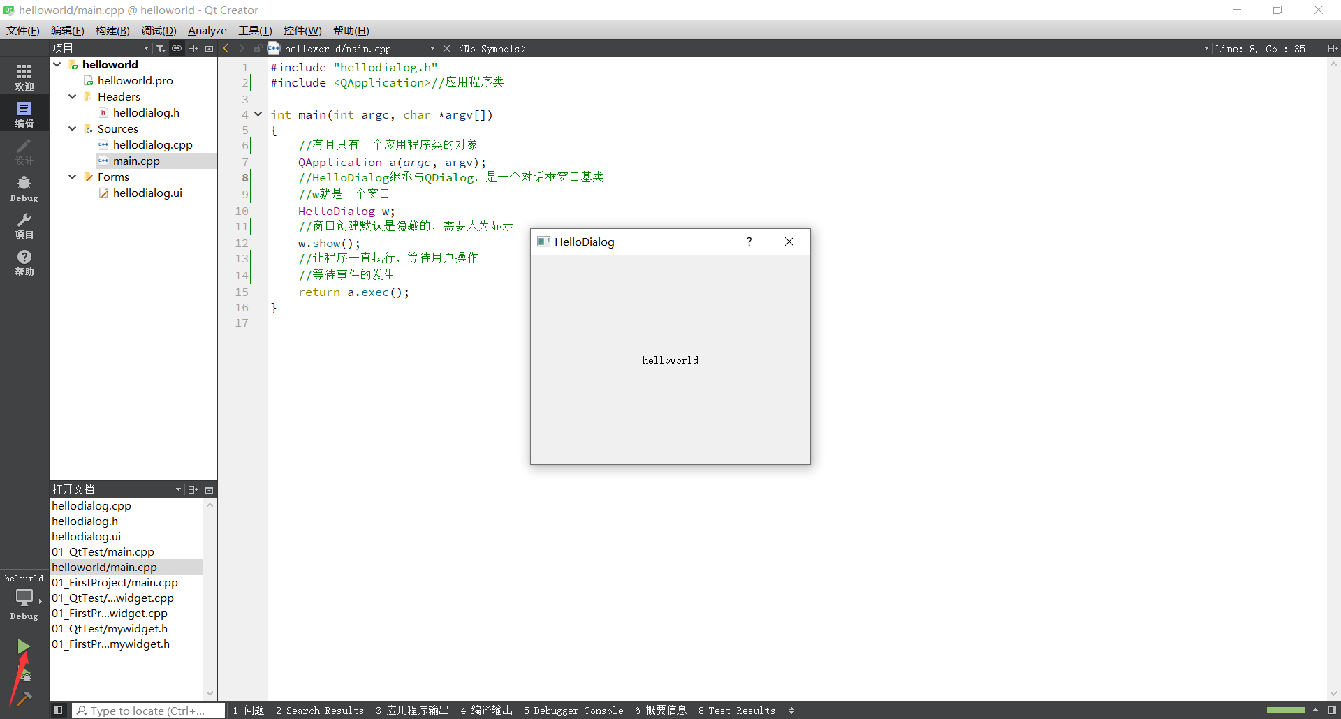Collapse the Headers folder
Image resolution: width=1341 pixels, height=719 pixels.
[x=72, y=96]
